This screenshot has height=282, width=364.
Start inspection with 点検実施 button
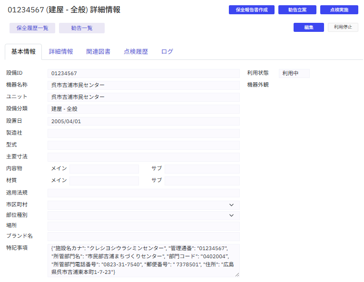(x=339, y=10)
